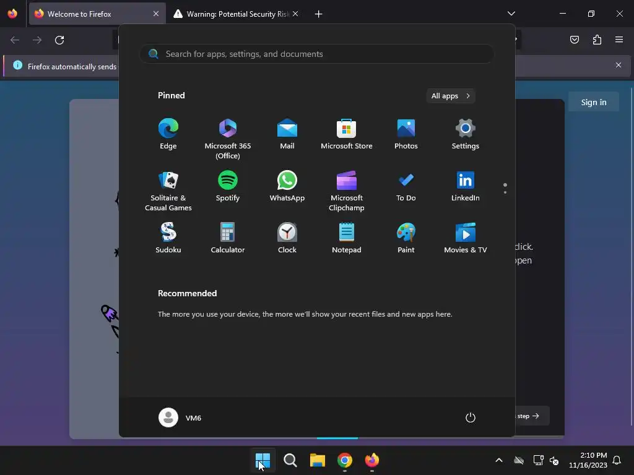Open the To Do app

tap(406, 186)
